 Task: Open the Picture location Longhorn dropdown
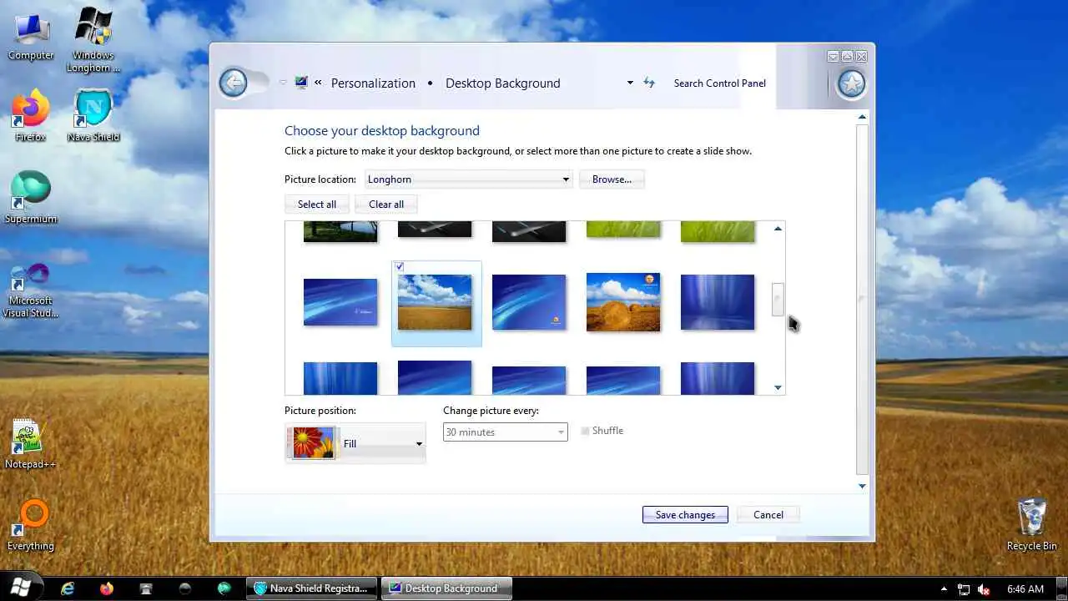[468, 179]
